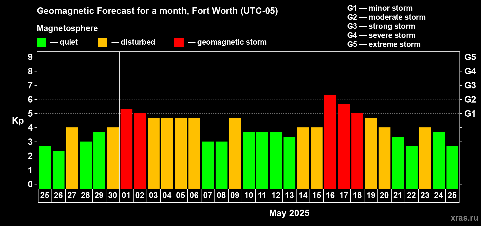Viewport: 481px width, 226px height.
Task: Click the 'G3 — strong storm' legend line
Action: pyautogui.click(x=381, y=26)
